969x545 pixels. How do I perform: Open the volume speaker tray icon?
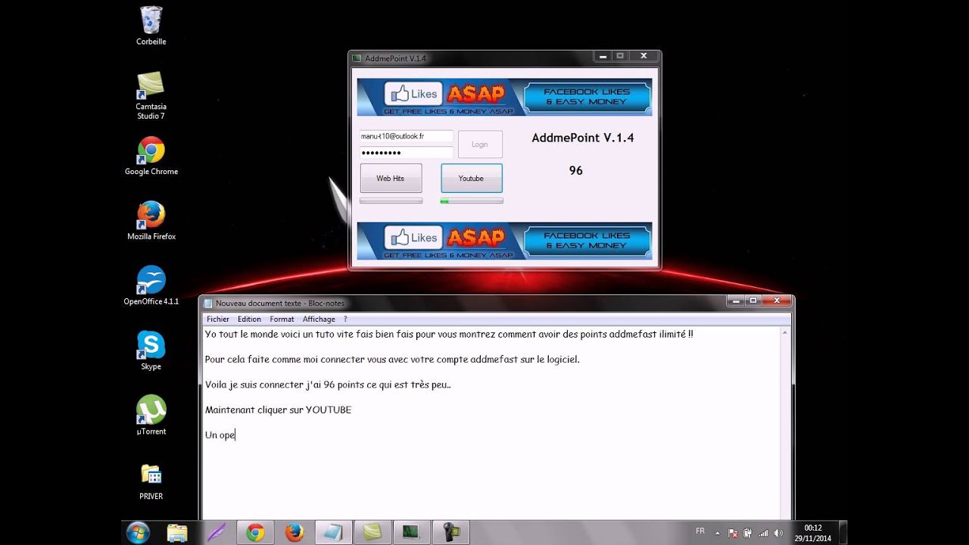point(779,533)
